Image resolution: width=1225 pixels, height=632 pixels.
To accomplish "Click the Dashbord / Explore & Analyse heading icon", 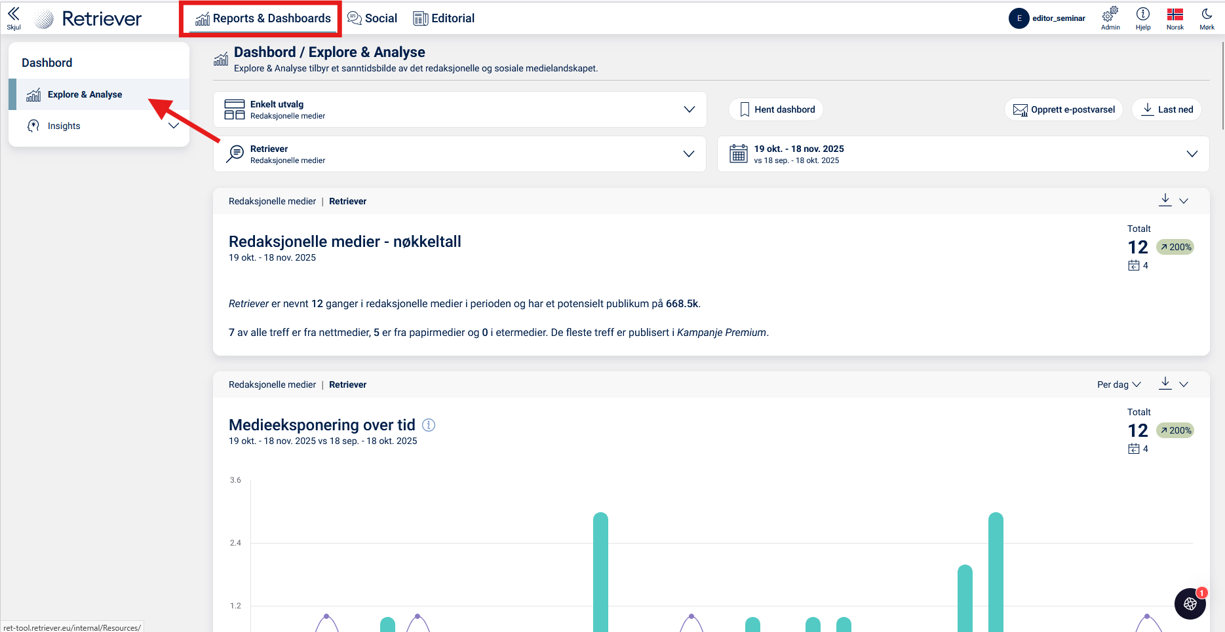I will [221, 60].
